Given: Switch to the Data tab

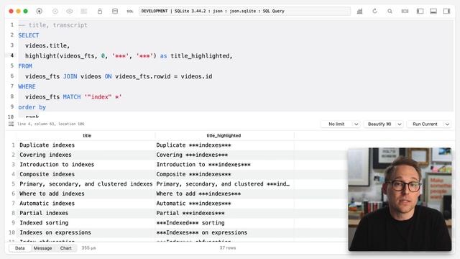Looking at the screenshot, I should [x=20, y=248].
